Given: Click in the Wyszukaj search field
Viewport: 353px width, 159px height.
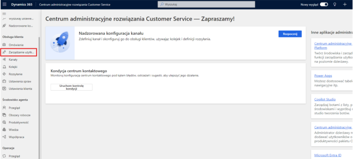Looking at the screenshot, I should 206,4.
